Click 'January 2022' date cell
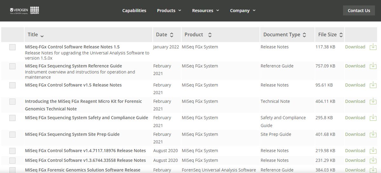Screen dimensions: 381x173 [166, 47]
